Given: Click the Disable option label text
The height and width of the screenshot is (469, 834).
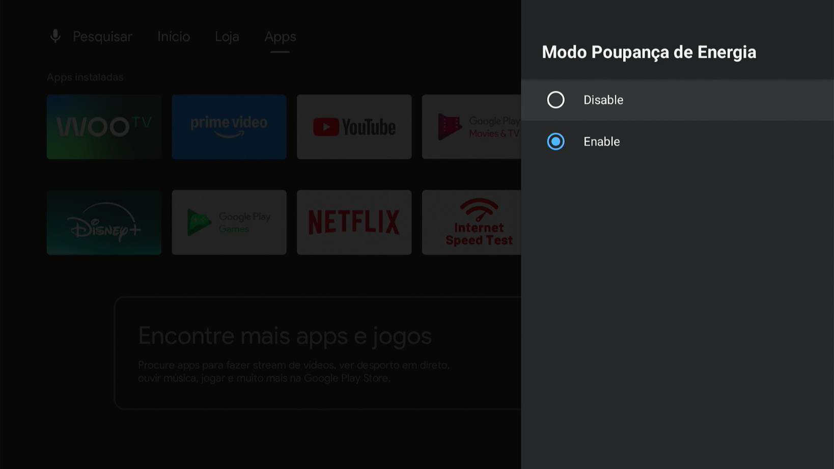Looking at the screenshot, I should pos(603,100).
